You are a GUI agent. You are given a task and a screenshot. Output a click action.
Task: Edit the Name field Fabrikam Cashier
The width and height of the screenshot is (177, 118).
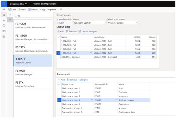(89, 23)
